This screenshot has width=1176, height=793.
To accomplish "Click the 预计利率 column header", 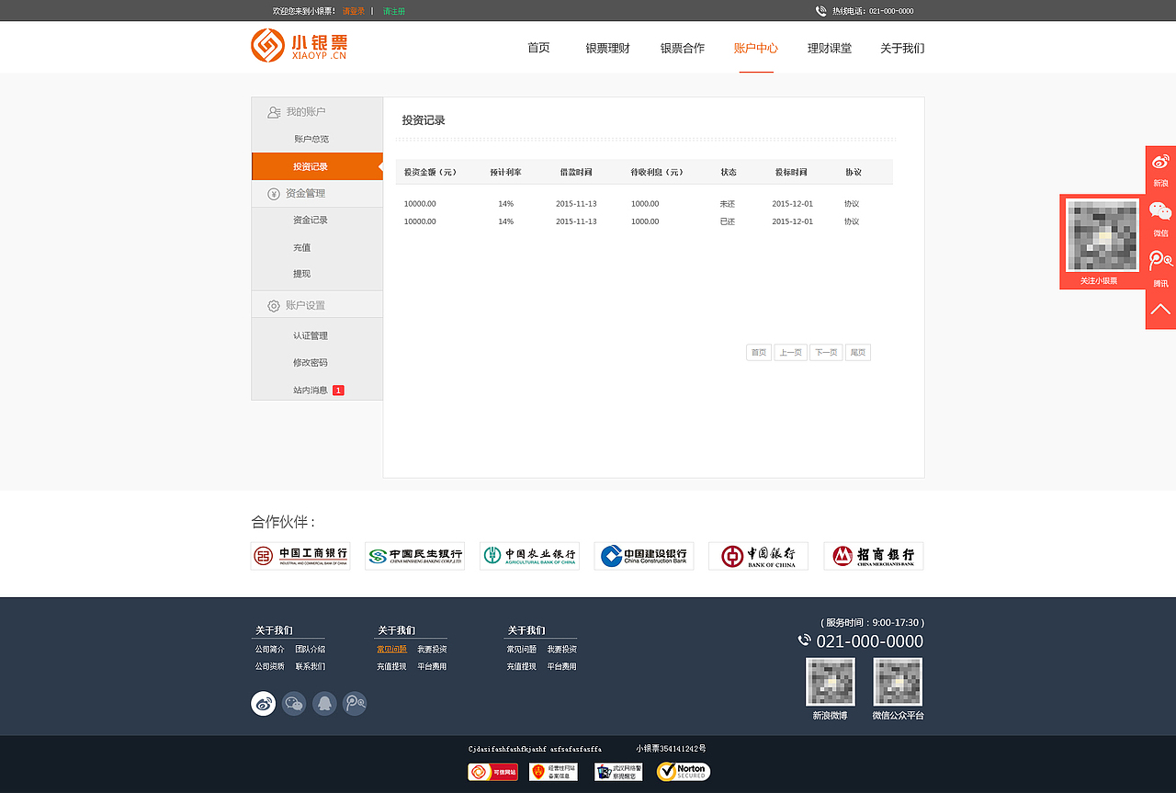I will pos(505,173).
